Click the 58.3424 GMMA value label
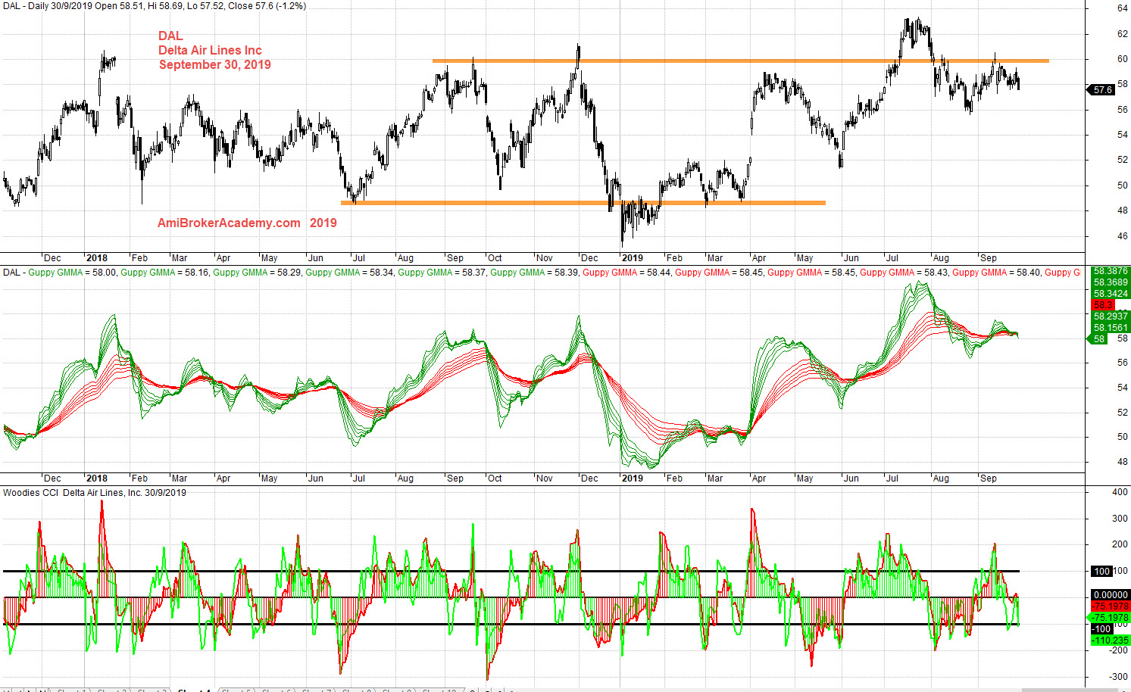The width and height of the screenshot is (1131, 692). point(1110,294)
